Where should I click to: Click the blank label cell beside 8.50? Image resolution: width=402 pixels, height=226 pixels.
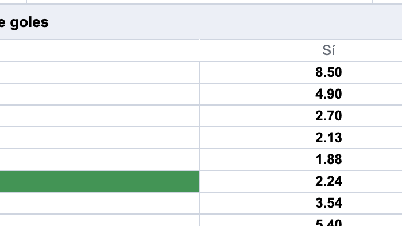[99, 72]
